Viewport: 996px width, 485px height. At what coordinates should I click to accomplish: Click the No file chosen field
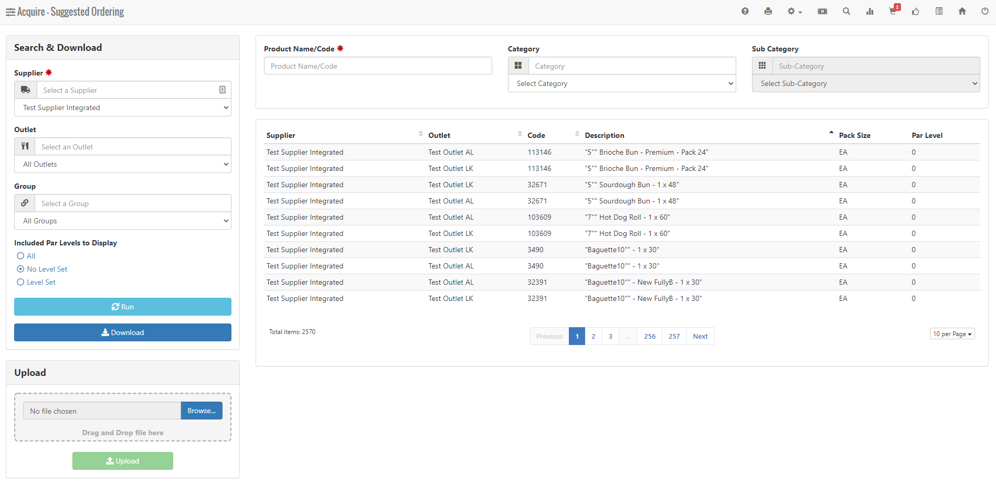click(102, 411)
